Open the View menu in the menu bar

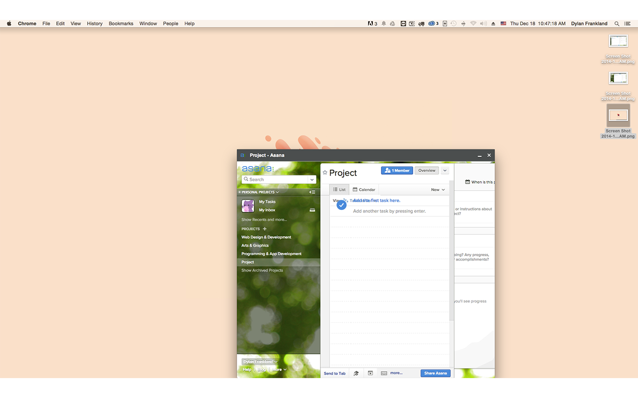[x=76, y=23]
